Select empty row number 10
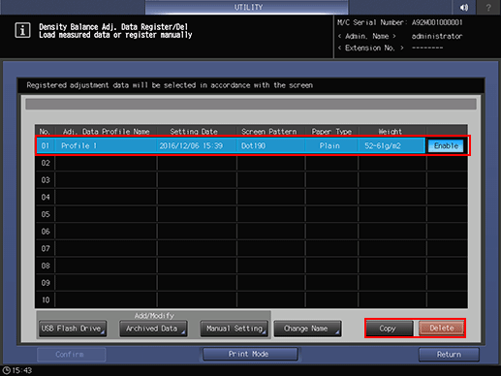 [251, 299]
